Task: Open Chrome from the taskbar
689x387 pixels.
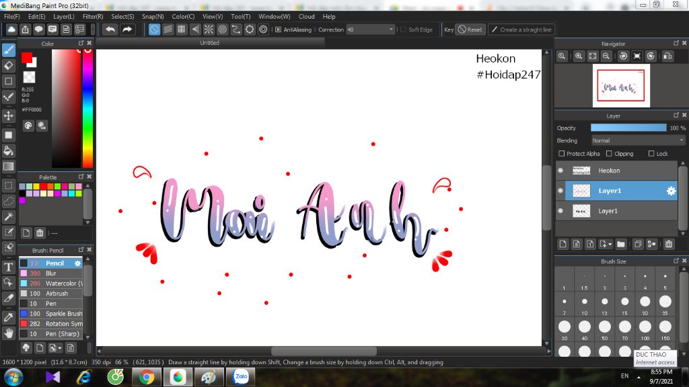Action: point(146,377)
